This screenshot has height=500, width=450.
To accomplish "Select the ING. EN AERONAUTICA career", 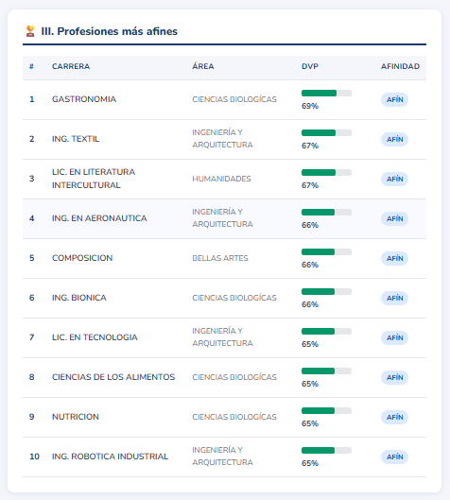I will 99,218.
